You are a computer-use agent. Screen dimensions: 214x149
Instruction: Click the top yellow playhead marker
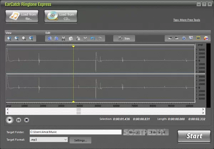pyautogui.click(x=73, y=46)
